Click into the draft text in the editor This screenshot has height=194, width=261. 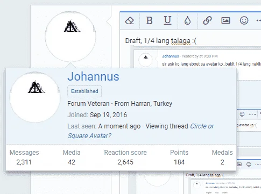pos(161,41)
